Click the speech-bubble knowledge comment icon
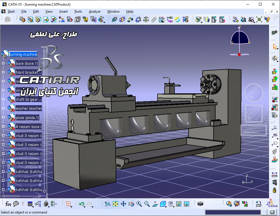 pos(16,204)
